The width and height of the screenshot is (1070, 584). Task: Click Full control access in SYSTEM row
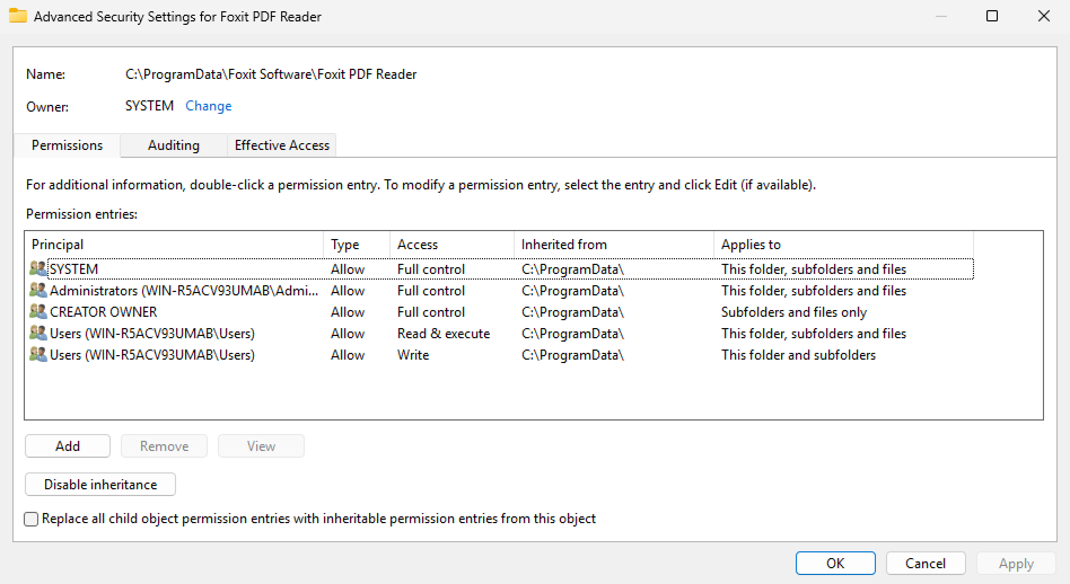(x=431, y=269)
